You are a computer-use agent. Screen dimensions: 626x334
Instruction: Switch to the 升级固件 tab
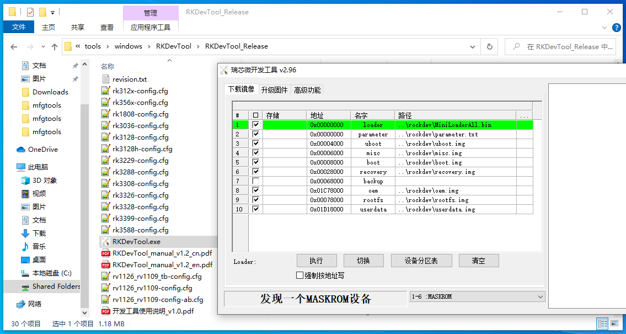[x=274, y=90]
